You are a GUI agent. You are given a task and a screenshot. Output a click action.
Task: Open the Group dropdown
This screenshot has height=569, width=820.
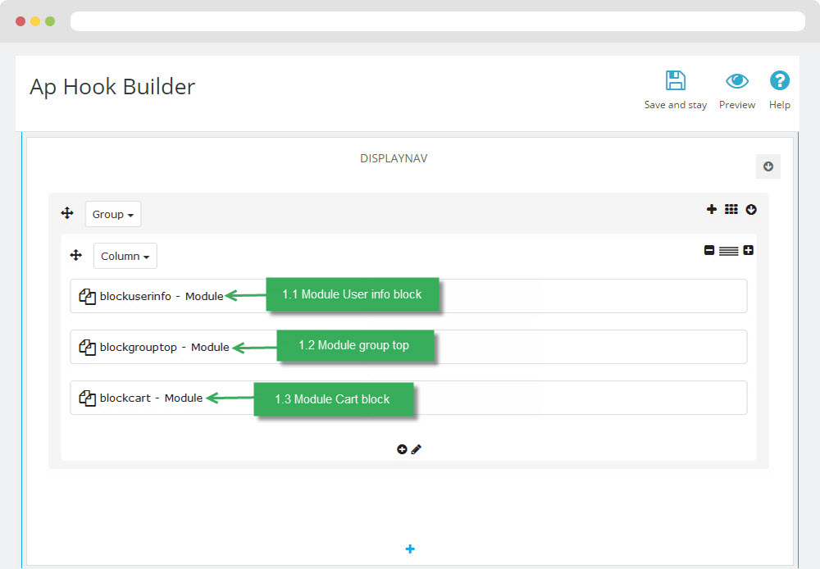[113, 214]
